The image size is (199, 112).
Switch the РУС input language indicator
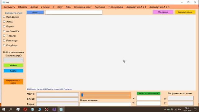[180, 109]
